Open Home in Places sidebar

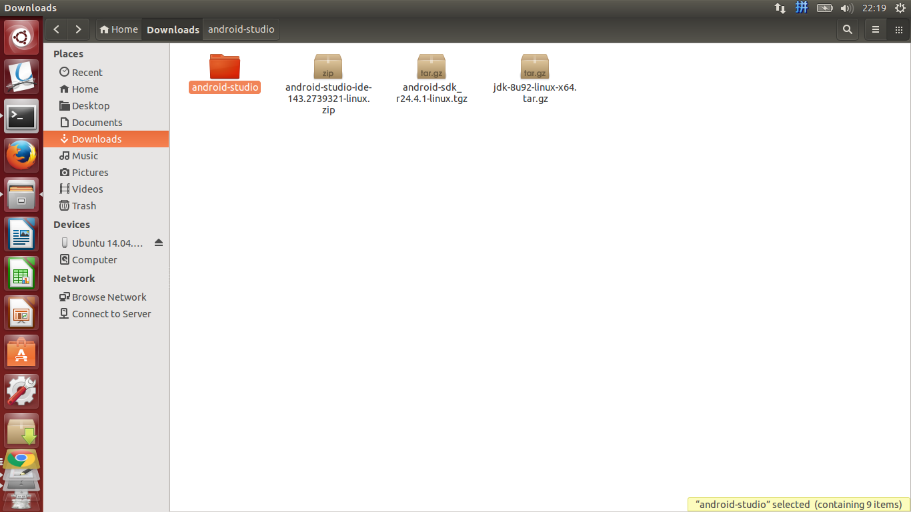click(x=106, y=89)
